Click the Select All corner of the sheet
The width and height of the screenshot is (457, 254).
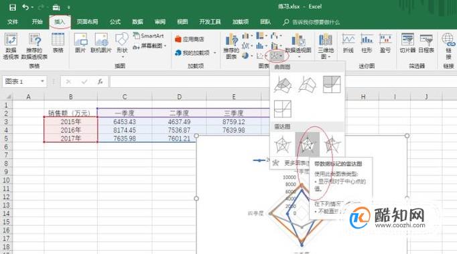(x=7, y=97)
